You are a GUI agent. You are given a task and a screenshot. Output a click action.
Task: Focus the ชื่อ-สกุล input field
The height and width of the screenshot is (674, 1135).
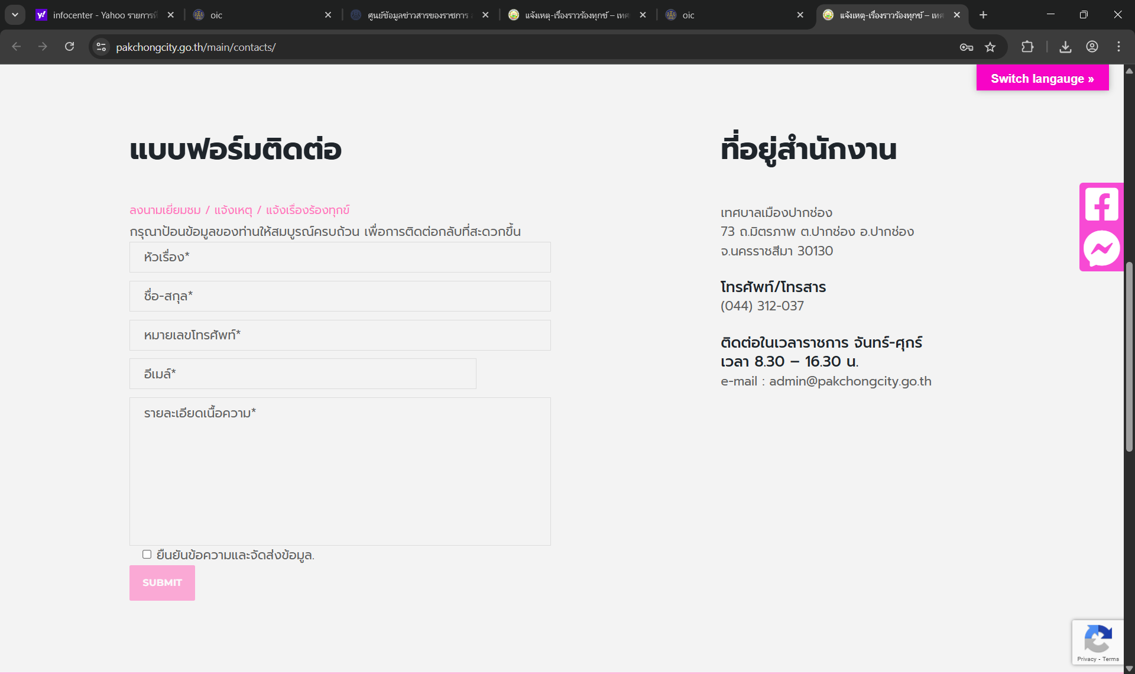click(340, 296)
